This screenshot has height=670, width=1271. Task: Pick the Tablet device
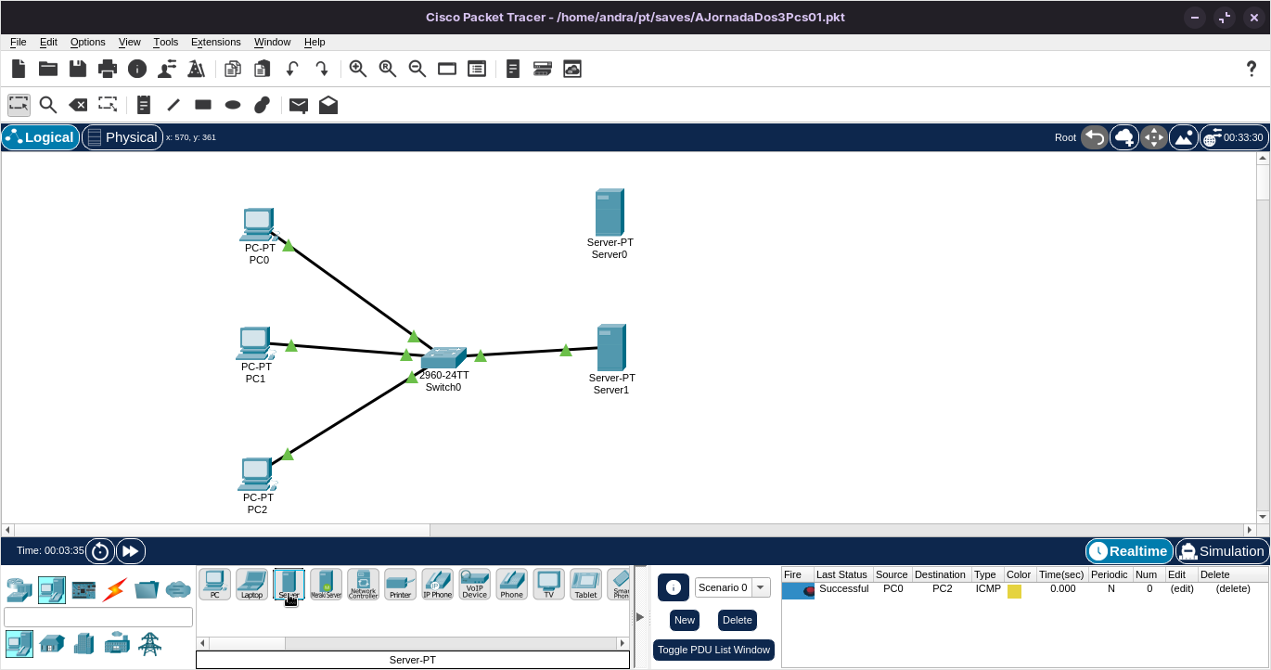pyautogui.click(x=585, y=585)
